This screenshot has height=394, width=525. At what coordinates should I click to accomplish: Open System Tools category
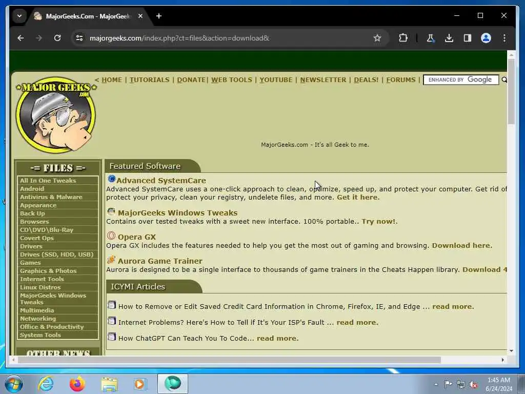point(40,335)
